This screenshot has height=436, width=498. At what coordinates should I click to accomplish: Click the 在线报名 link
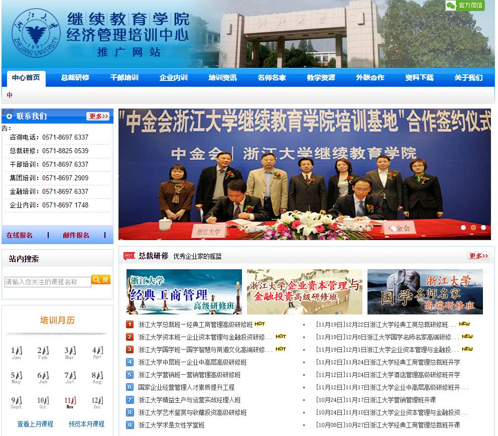tap(20, 235)
